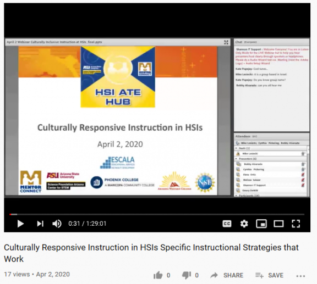Toggle closed captions (CC)
This screenshot has width=317, height=284.
click(x=227, y=224)
